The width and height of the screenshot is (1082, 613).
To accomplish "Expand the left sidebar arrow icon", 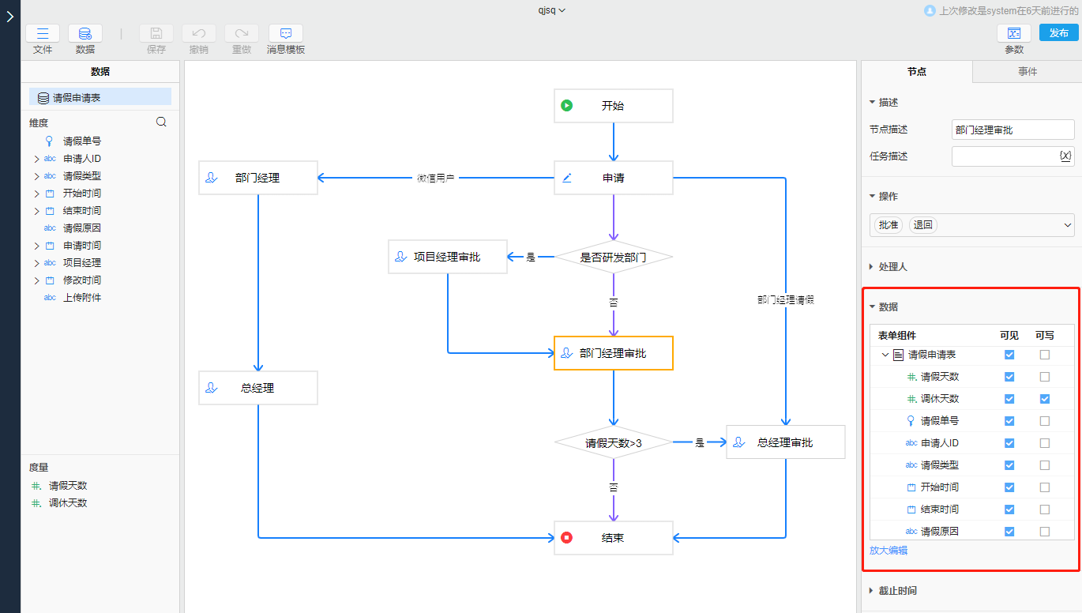I will (x=9, y=17).
